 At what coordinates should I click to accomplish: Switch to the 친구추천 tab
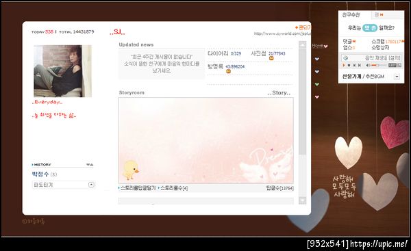point(351,15)
